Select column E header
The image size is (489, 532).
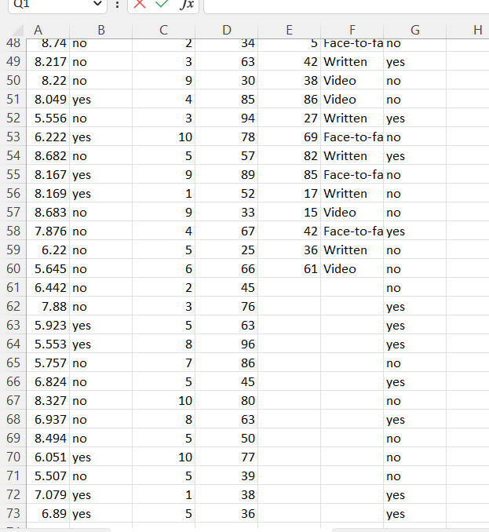point(289,30)
